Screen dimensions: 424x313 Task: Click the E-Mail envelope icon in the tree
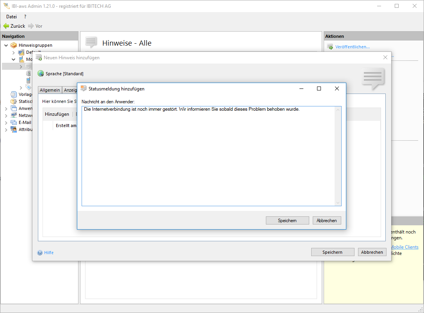14,122
